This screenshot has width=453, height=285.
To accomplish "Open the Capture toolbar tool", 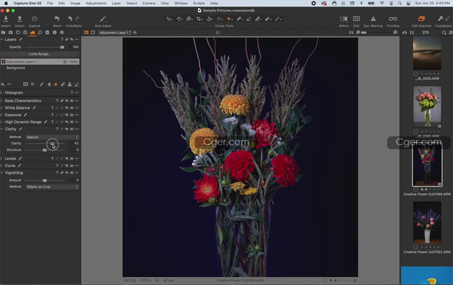I will pyautogui.click(x=34, y=19).
